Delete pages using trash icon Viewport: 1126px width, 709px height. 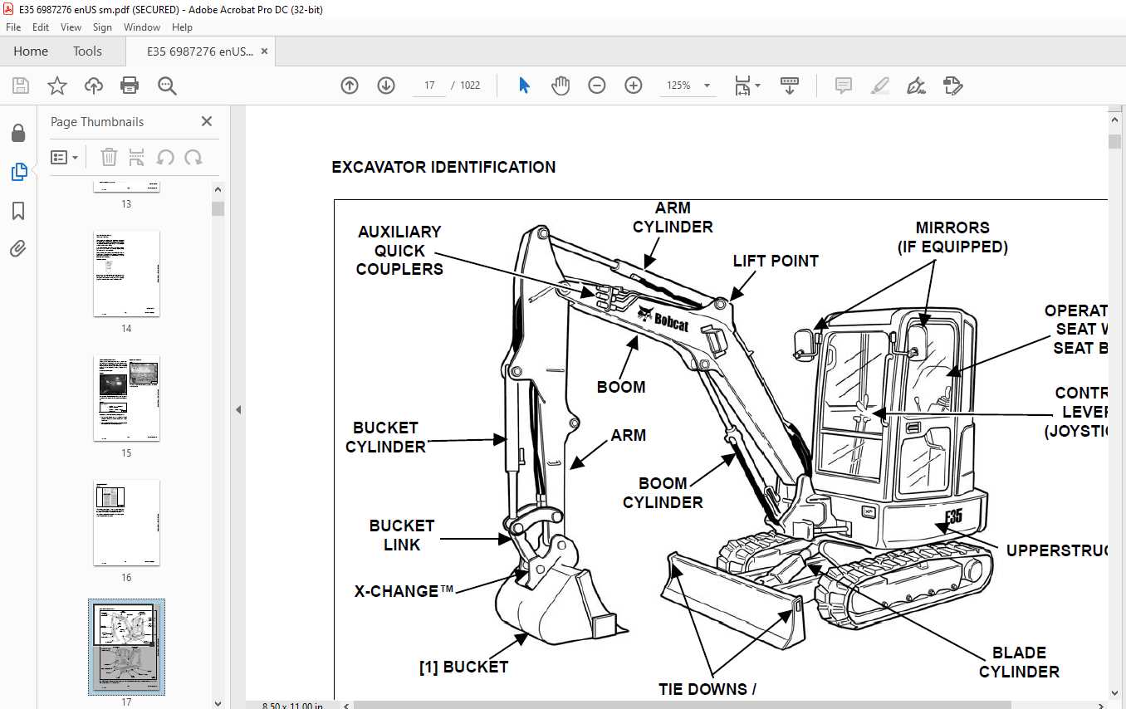(x=109, y=157)
